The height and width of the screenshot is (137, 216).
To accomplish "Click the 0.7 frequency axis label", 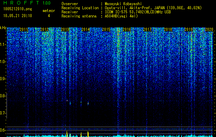I will coord(3,113).
